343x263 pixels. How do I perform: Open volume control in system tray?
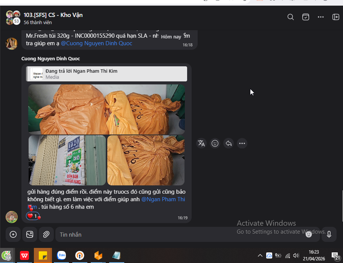click(296, 255)
